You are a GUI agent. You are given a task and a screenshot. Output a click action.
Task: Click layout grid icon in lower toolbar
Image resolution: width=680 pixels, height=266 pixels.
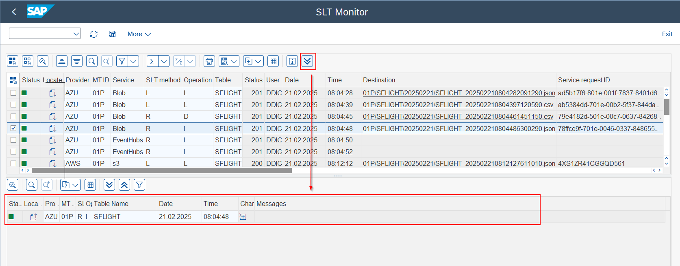[x=90, y=185]
